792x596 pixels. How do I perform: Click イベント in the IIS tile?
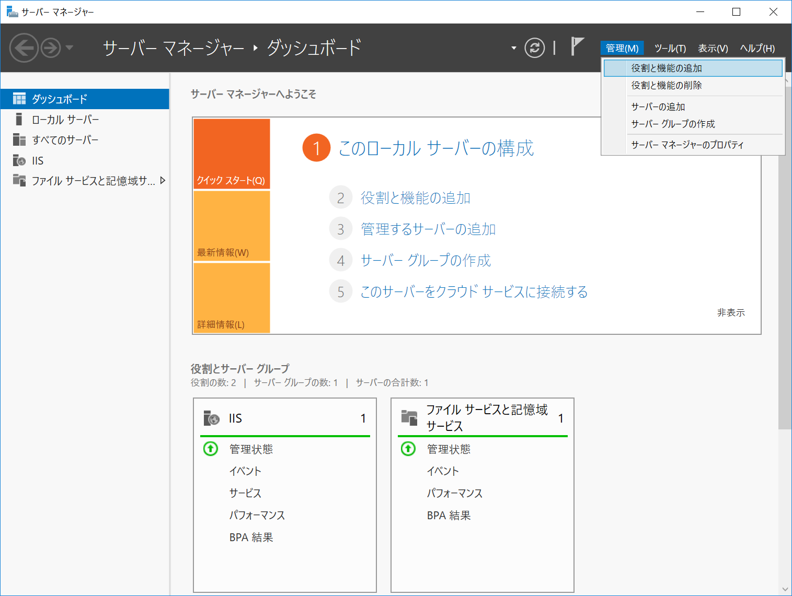[x=245, y=471]
